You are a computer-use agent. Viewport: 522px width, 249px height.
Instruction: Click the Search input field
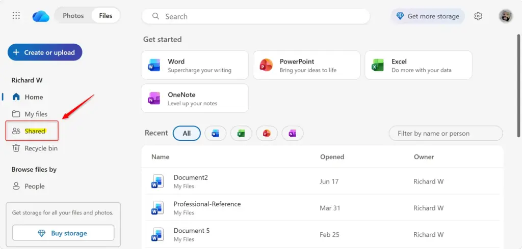point(256,16)
